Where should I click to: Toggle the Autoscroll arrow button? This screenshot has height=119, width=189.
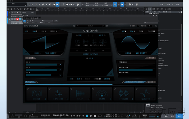pyautogui.click(x=122, y=5)
